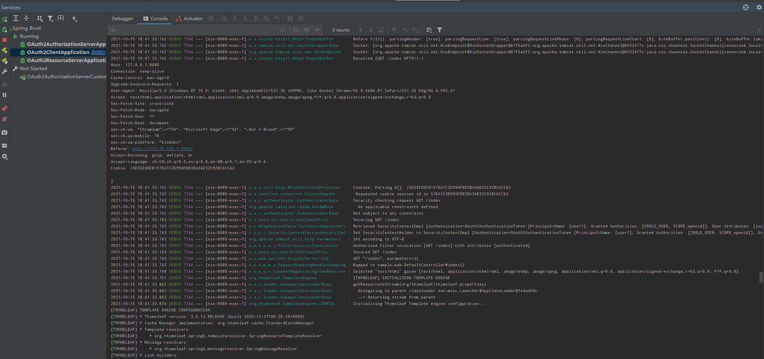The height and width of the screenshot is (359, 764).
Task: Switch to the Debugger tab
Action: pos(122,19)
